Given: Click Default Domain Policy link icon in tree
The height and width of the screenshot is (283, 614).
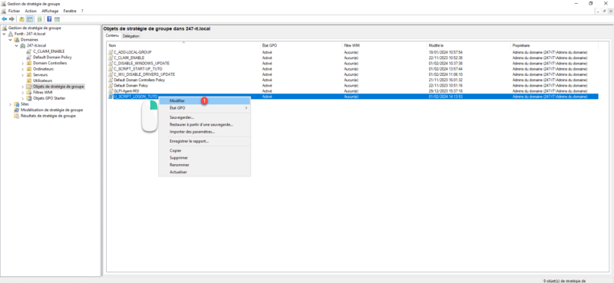Looking at the screenshot, I should click(29, 58).
